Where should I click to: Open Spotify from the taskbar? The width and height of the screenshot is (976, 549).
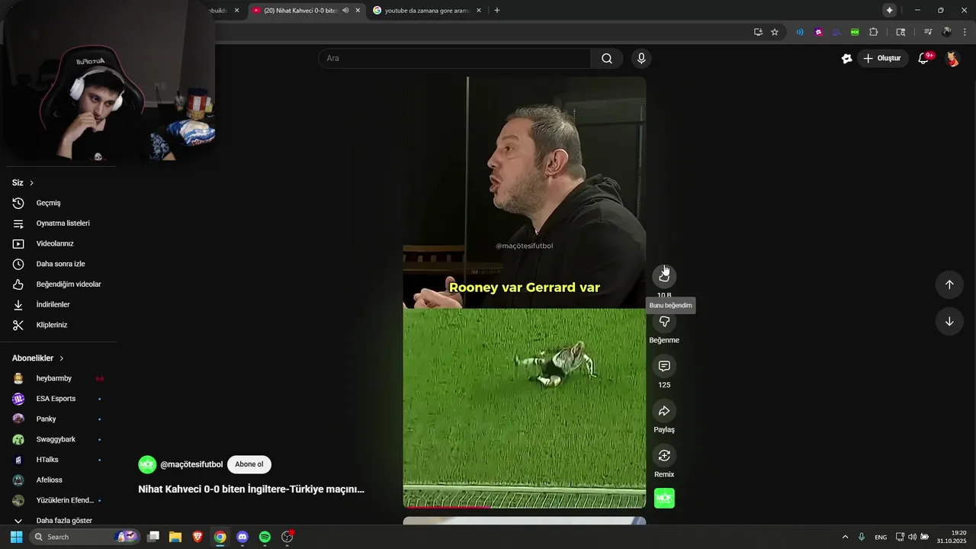tap(265, 537)
